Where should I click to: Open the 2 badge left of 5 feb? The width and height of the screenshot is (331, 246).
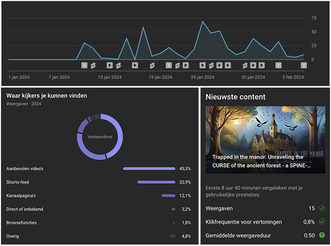click(279, 65)
